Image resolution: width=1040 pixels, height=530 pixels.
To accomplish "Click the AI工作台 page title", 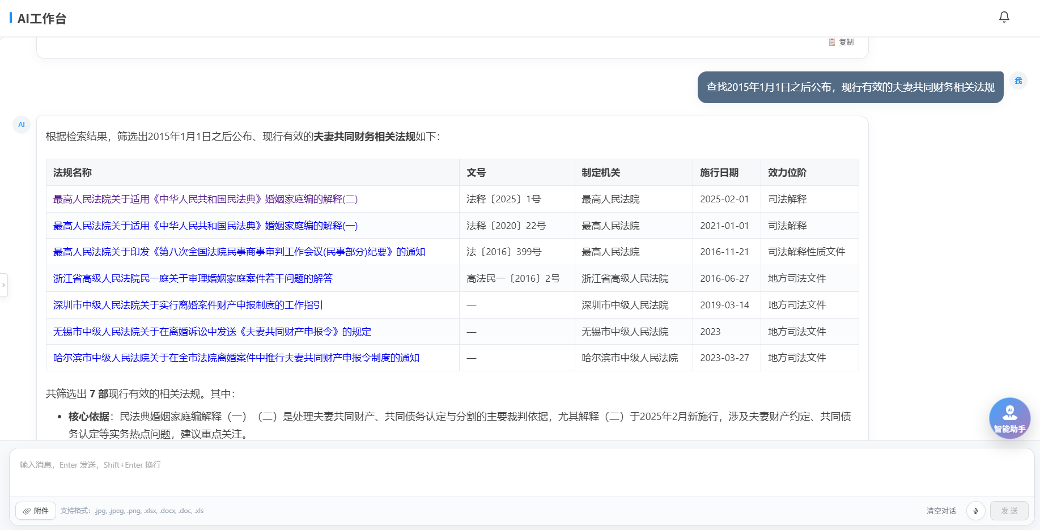I will (42, 19).
